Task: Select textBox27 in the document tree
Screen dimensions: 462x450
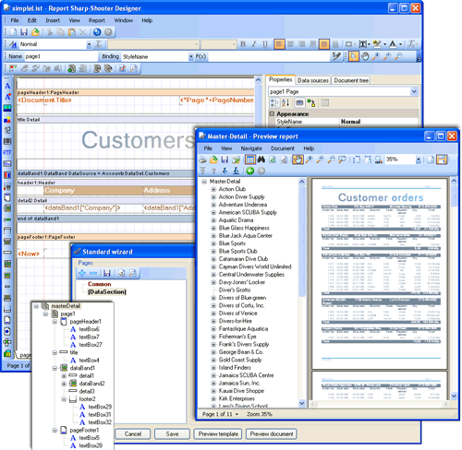Action: pyautogui.click(x=91, y=345)
